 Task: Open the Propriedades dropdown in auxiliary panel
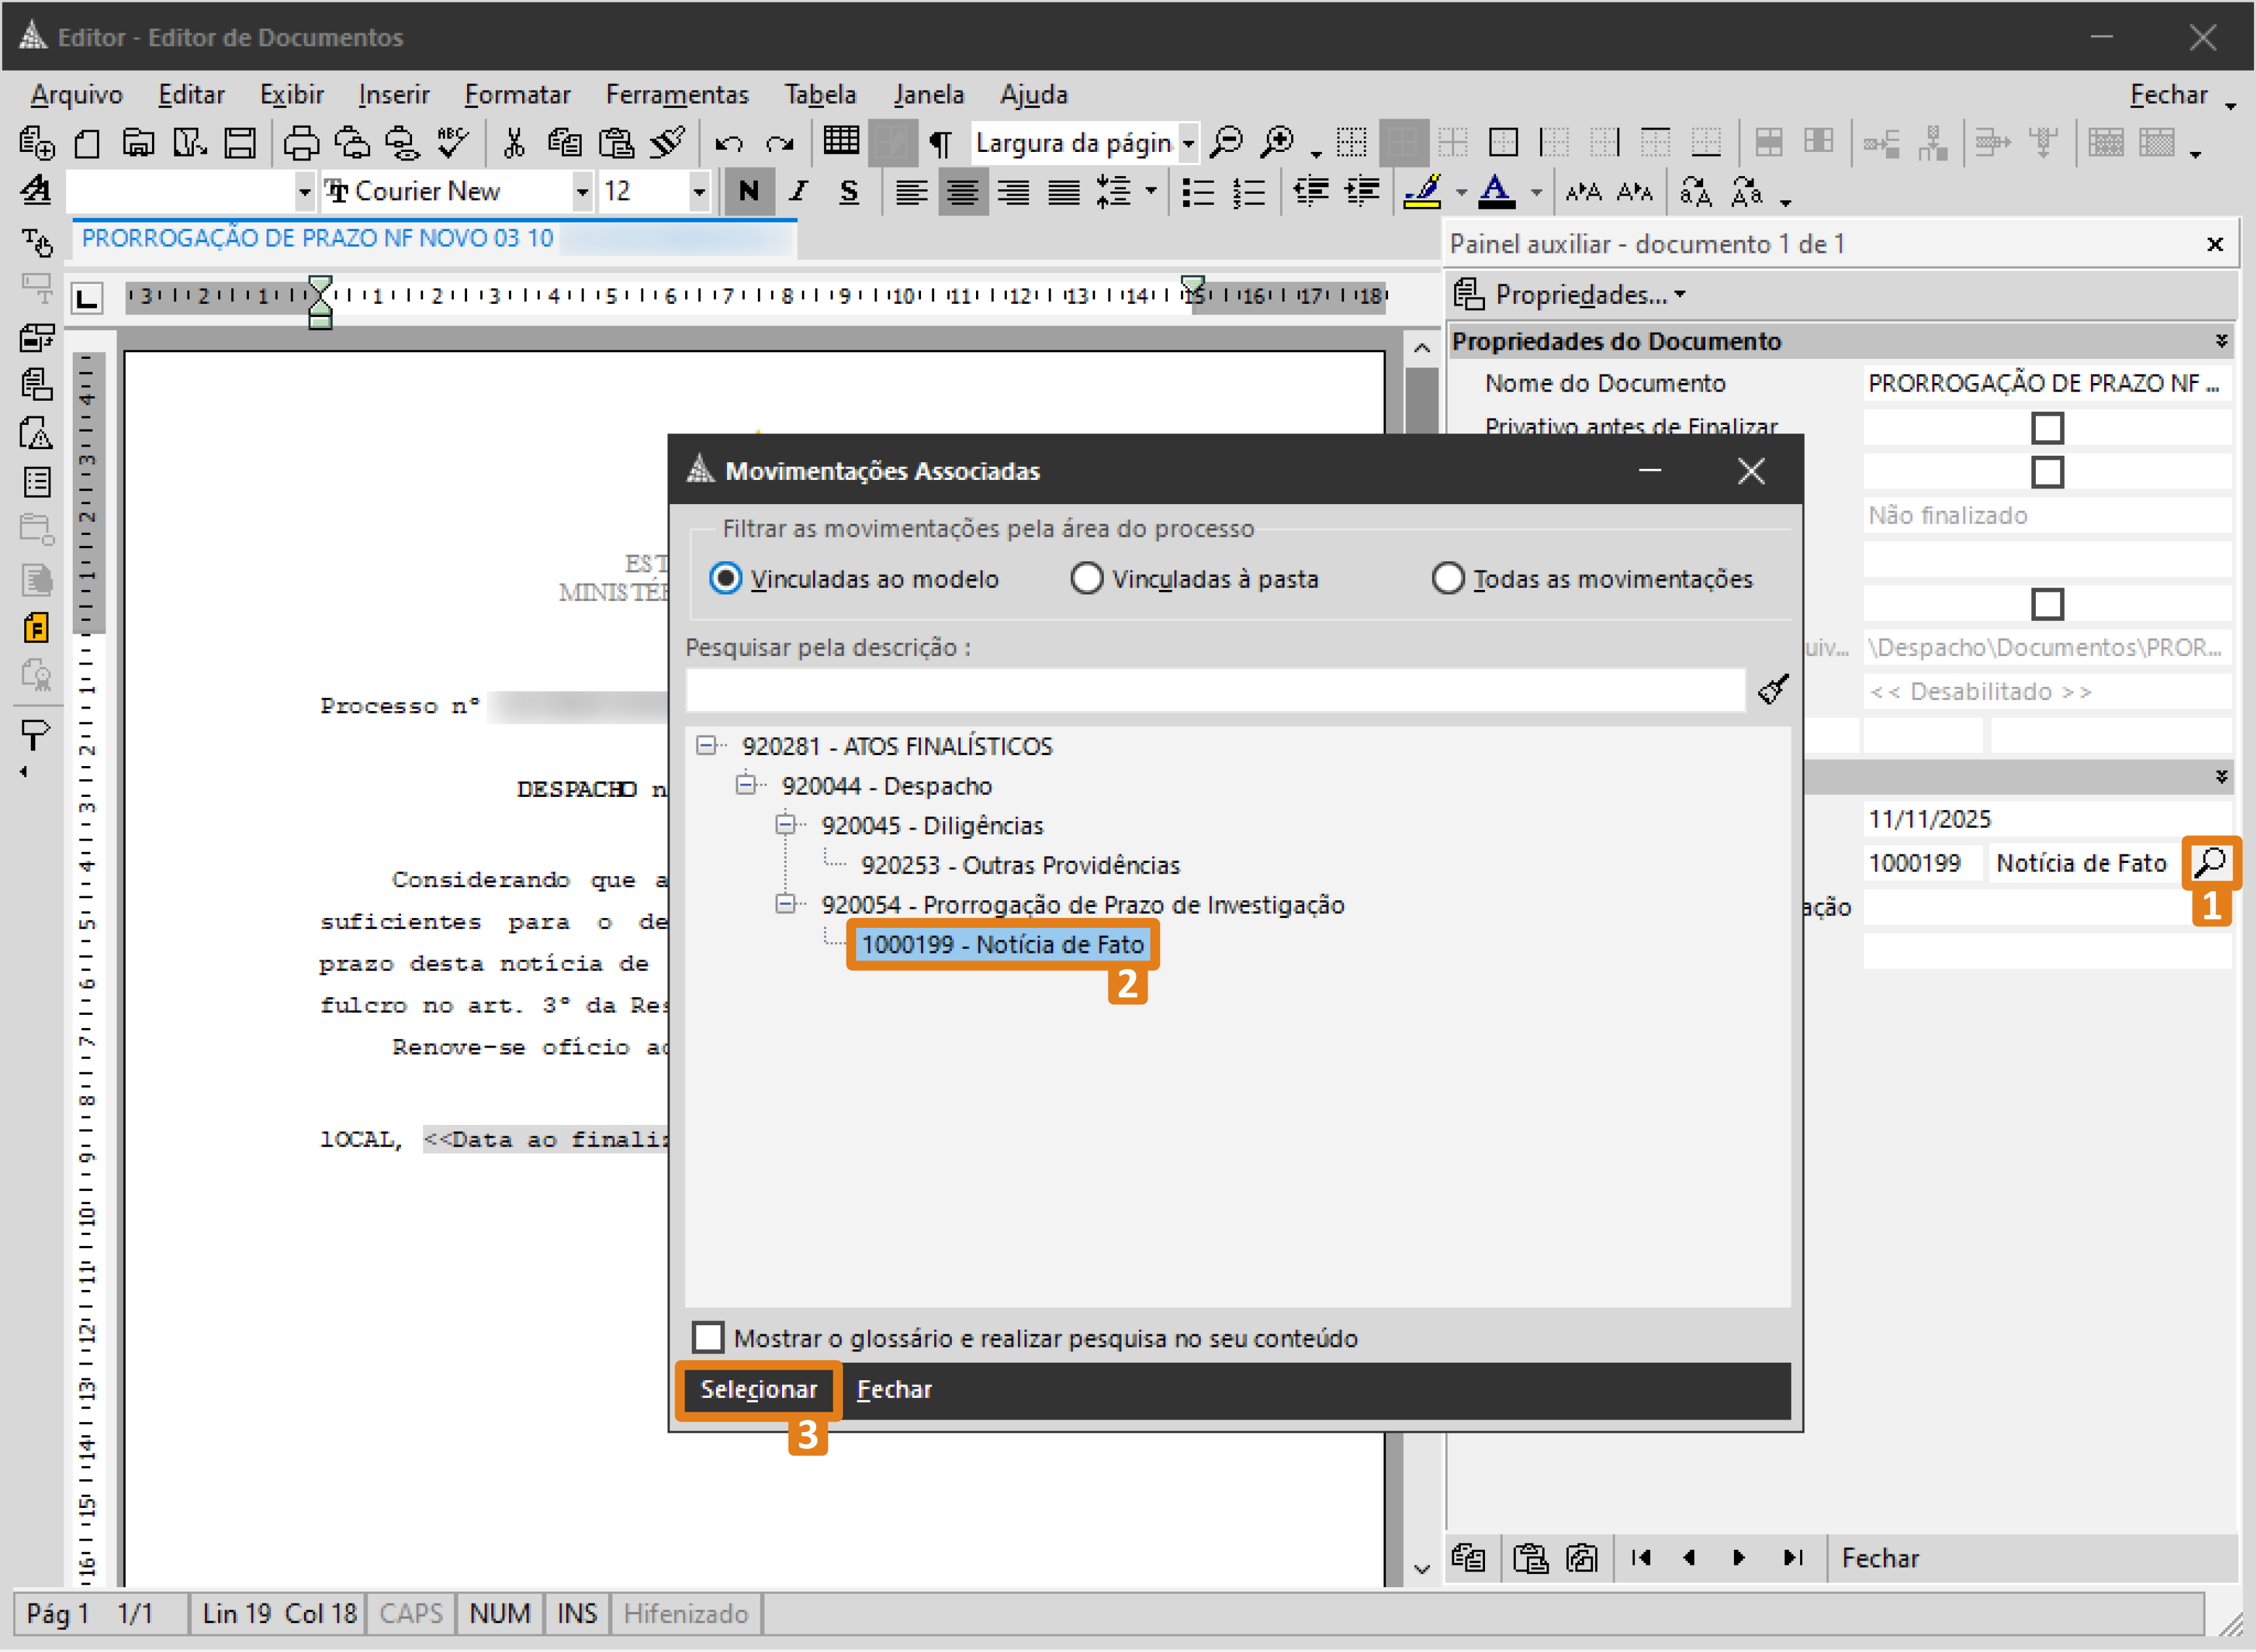(x=1581, y=294)
